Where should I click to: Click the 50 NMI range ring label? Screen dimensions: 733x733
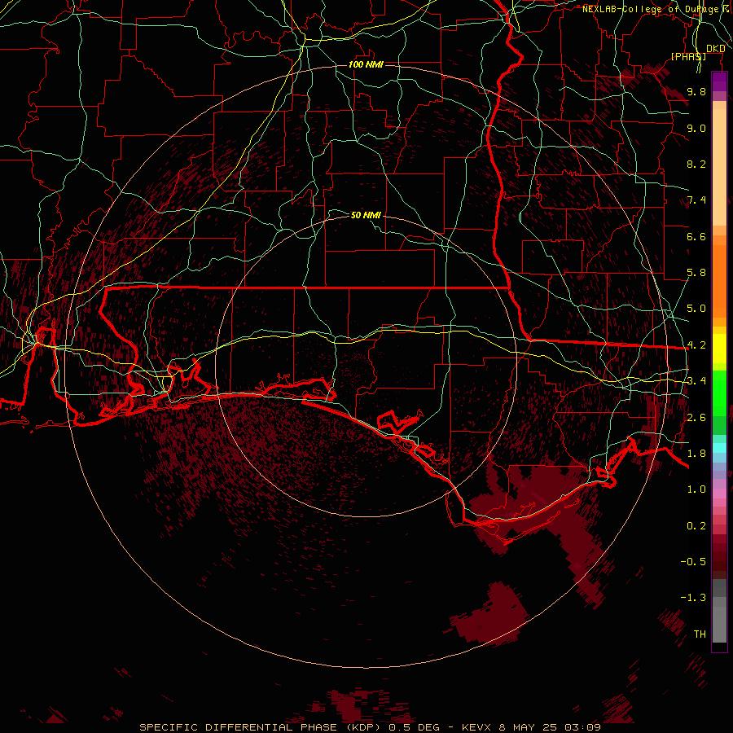(366, 215)
